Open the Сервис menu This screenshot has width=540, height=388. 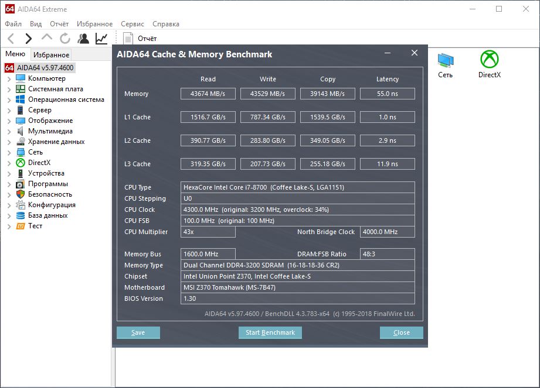tap(133, 24)
